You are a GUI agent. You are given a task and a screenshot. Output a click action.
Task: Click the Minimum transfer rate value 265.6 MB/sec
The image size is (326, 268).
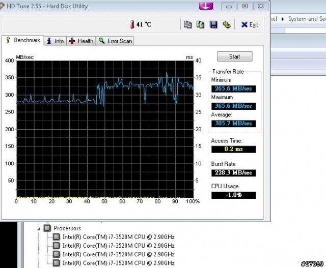click(233, 88)
